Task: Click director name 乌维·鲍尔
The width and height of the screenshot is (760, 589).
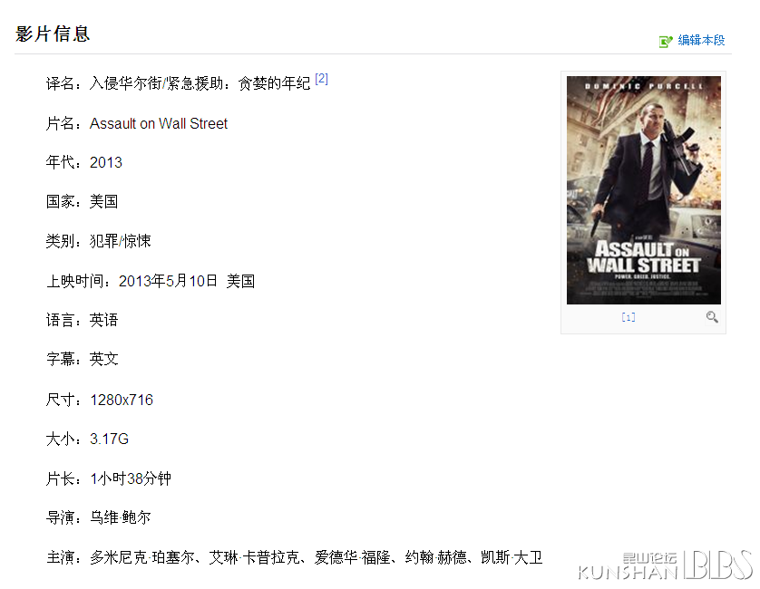Action: point(121,517)
